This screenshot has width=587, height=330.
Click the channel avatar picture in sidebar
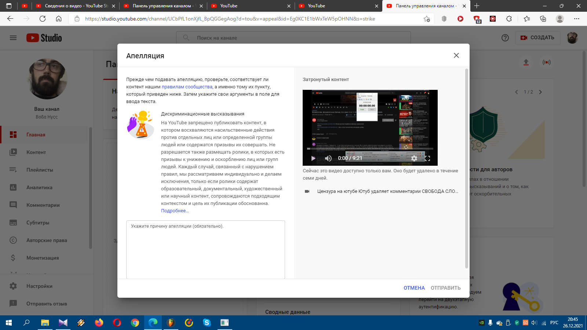[x=47, y=79]
